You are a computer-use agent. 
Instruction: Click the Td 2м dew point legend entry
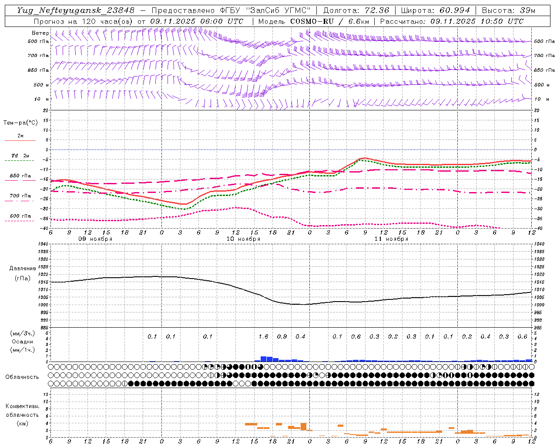pos(20,156)
